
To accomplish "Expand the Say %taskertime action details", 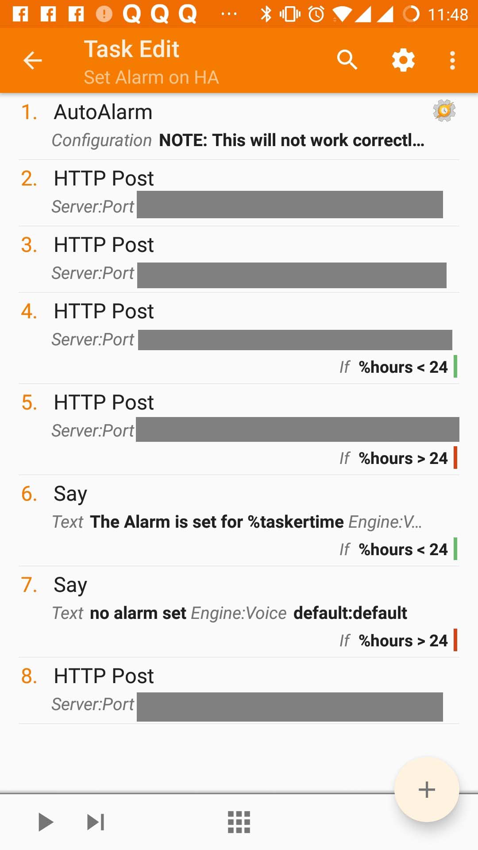I will 239,522.
